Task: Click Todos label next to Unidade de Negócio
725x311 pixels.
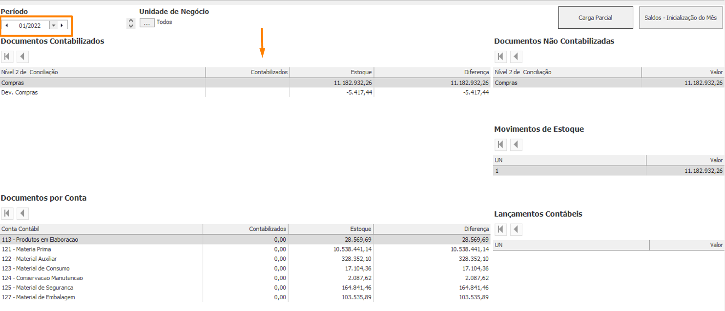Action: pyautogui.click(x=165, y=22)
